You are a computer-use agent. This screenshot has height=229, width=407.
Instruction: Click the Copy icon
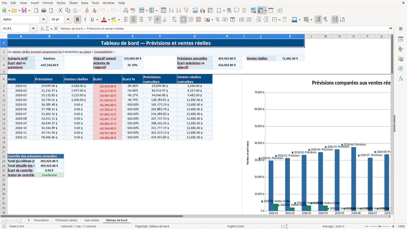(x=67, y=11)
